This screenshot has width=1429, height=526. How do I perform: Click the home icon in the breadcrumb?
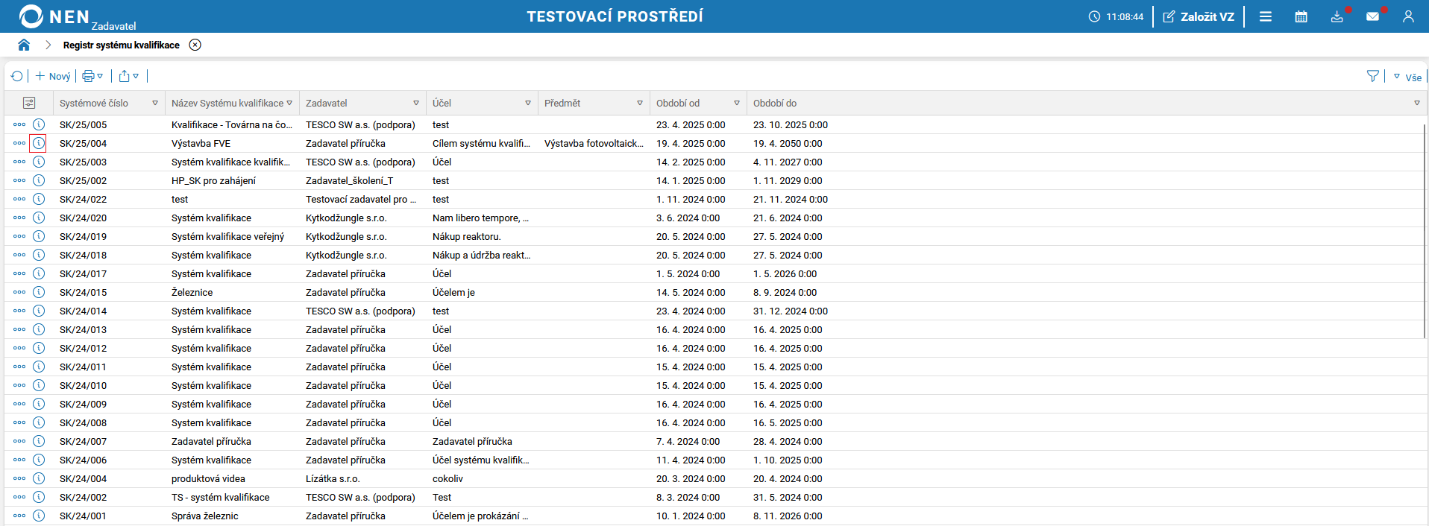24,45
